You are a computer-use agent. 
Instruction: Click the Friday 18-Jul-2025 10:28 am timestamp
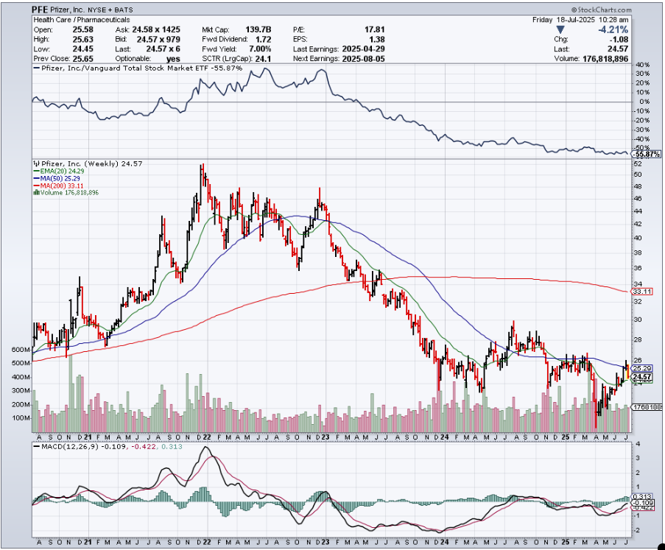[580, 19]
